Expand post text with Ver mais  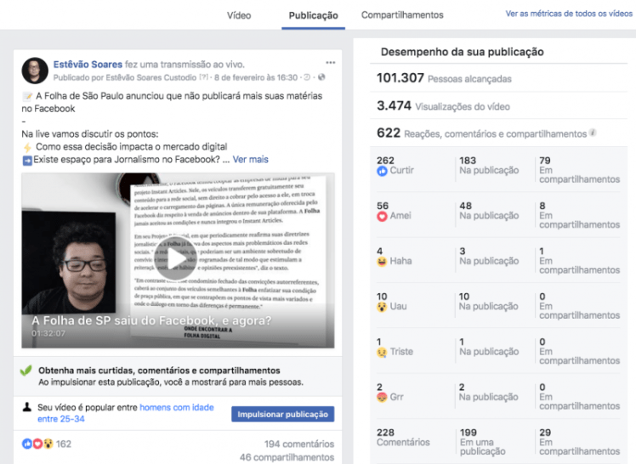pyautogui.click(x=250, y=159)
